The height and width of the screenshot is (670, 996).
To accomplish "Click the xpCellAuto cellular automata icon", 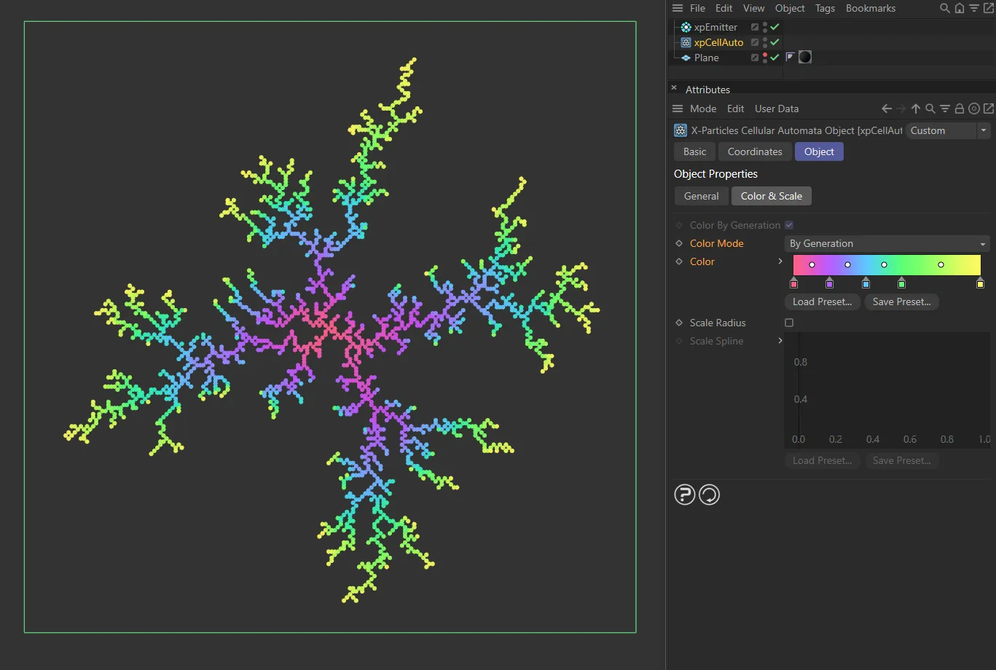I will 685,42.
